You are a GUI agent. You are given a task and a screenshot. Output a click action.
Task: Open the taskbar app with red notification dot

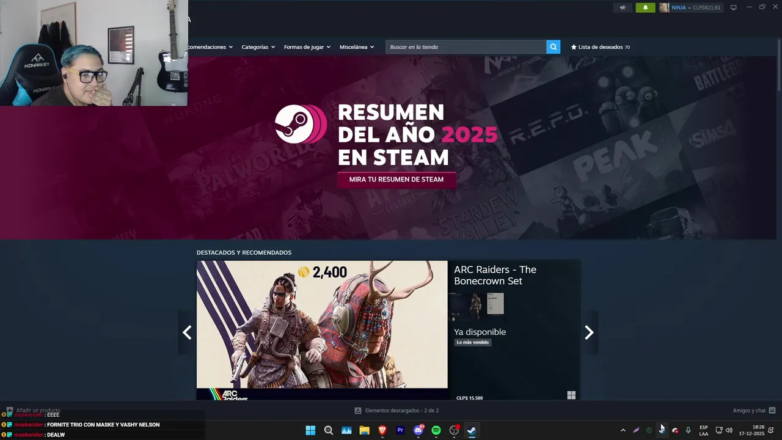coord(454,430)
